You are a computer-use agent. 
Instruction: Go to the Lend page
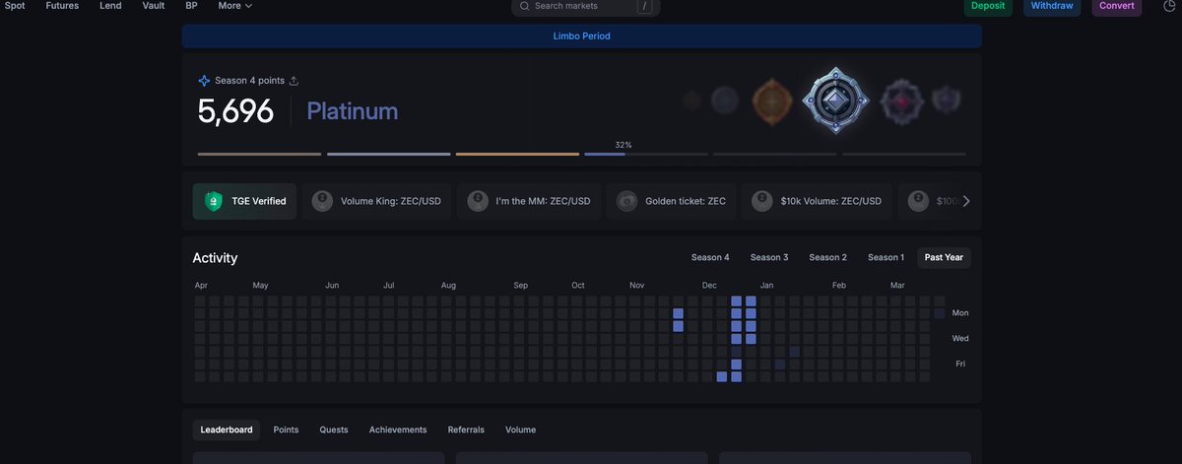tap(111, 6)
